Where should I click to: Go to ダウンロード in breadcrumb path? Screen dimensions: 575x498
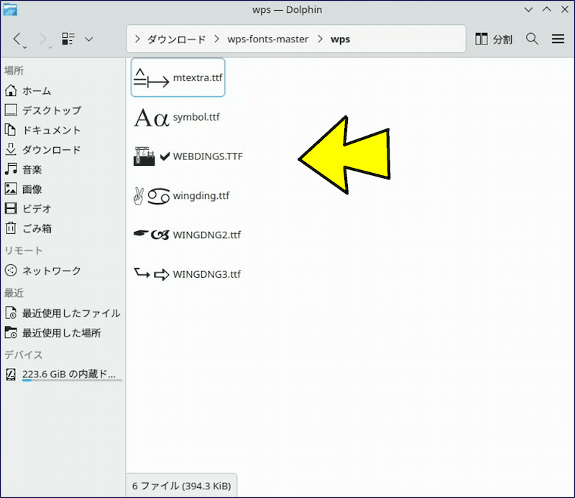click(x=176, y=39)
